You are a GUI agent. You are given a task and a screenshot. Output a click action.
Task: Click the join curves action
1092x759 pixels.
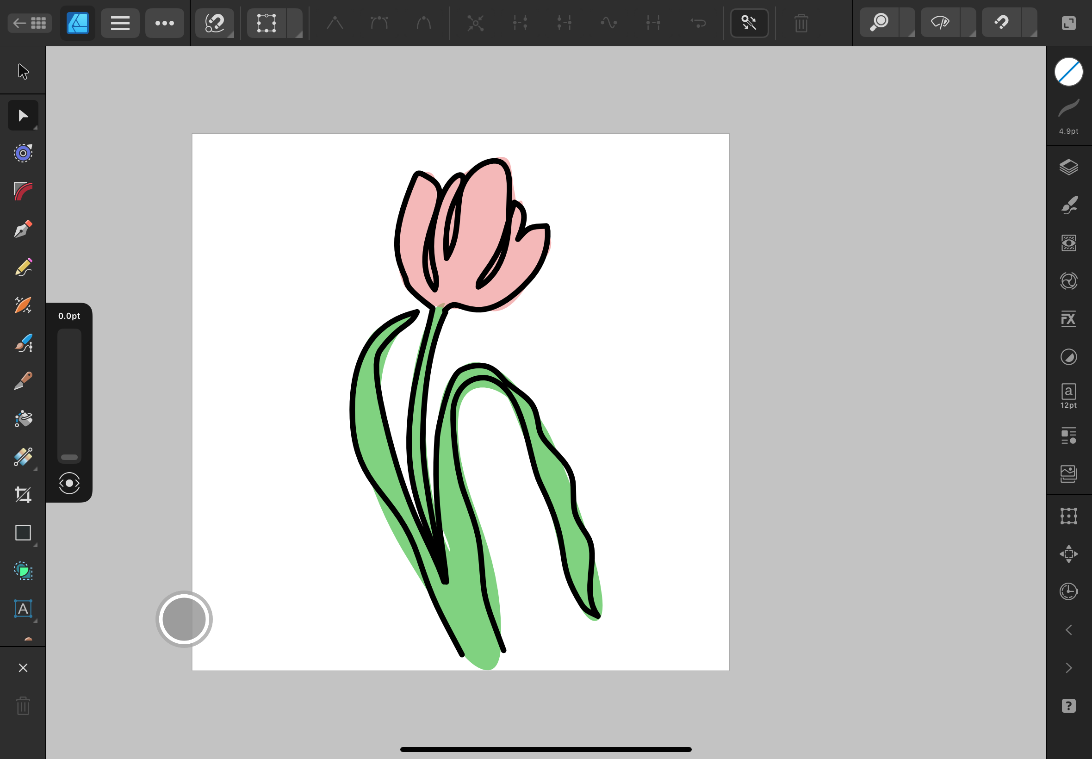[x=653, y=23]
